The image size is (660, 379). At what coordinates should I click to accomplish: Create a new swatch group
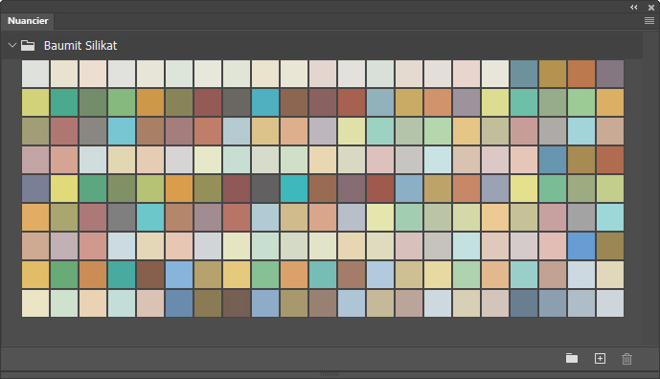pos(572,358)
